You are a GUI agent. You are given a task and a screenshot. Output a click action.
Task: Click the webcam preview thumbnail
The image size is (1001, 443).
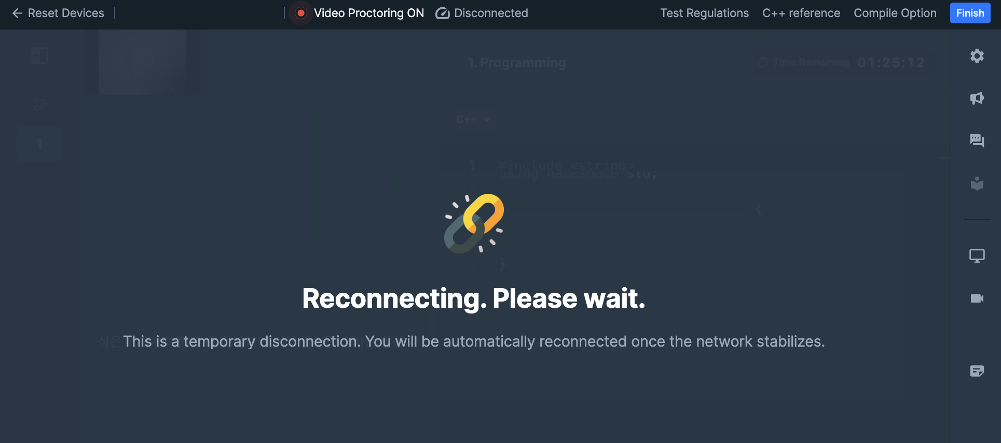(x=142, y=62)
